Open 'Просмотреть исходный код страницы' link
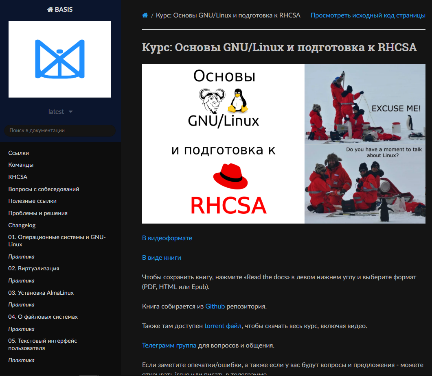 click(x=368, y=15)
